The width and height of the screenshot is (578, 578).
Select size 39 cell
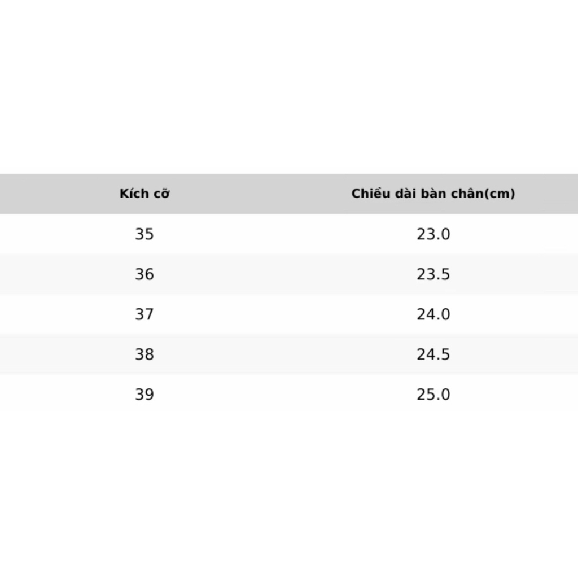tap(144, 394)
